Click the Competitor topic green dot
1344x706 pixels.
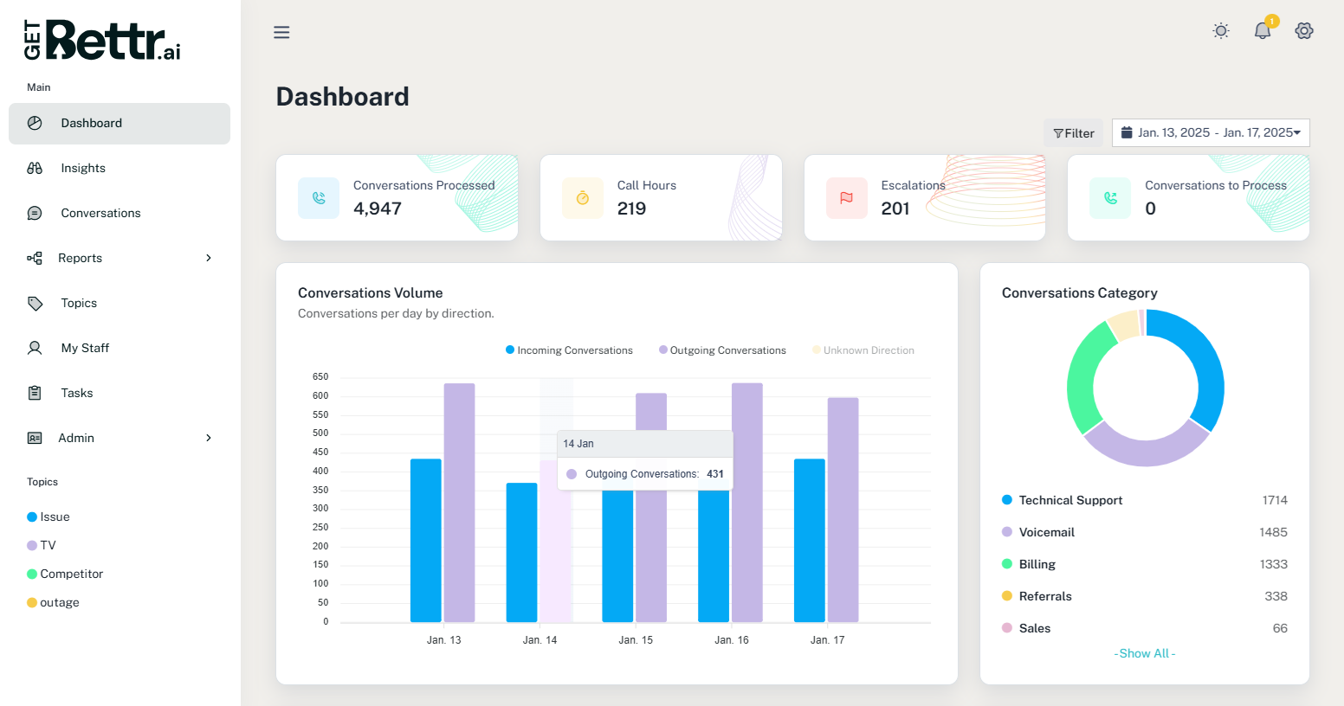click(x=32, y=574)
